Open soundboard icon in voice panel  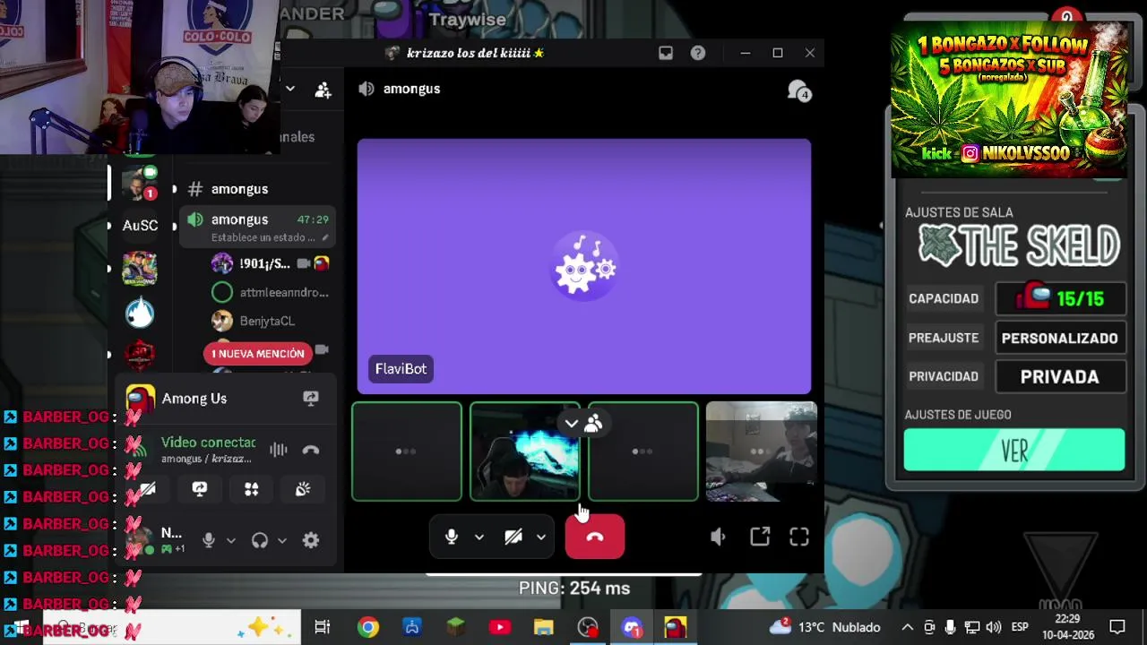pos(303,489)
